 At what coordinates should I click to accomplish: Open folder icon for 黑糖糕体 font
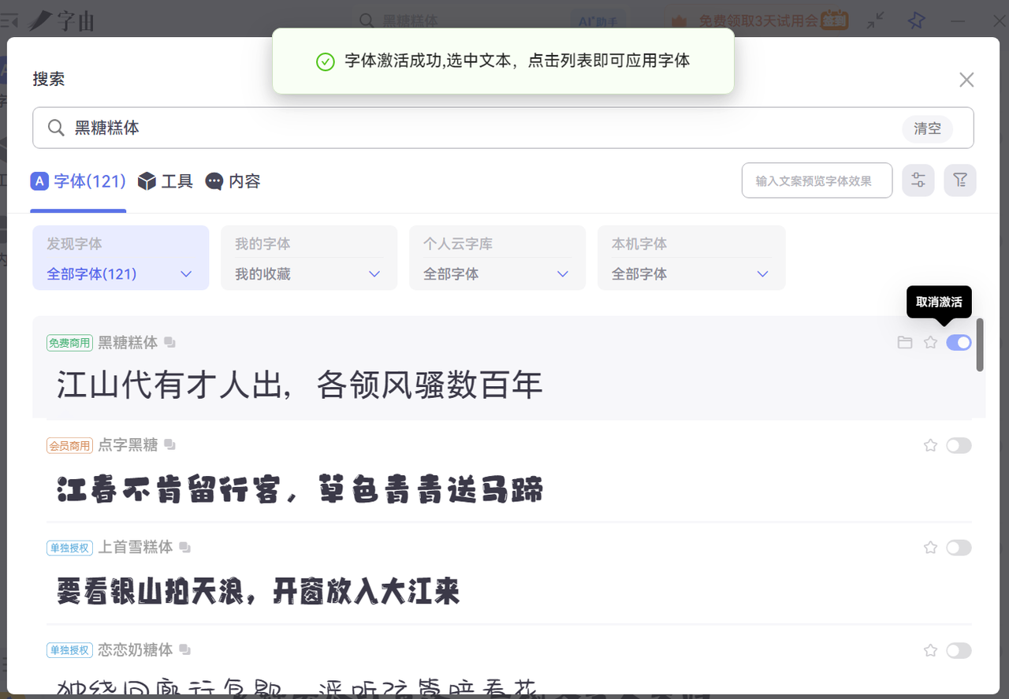coord(905,343)
